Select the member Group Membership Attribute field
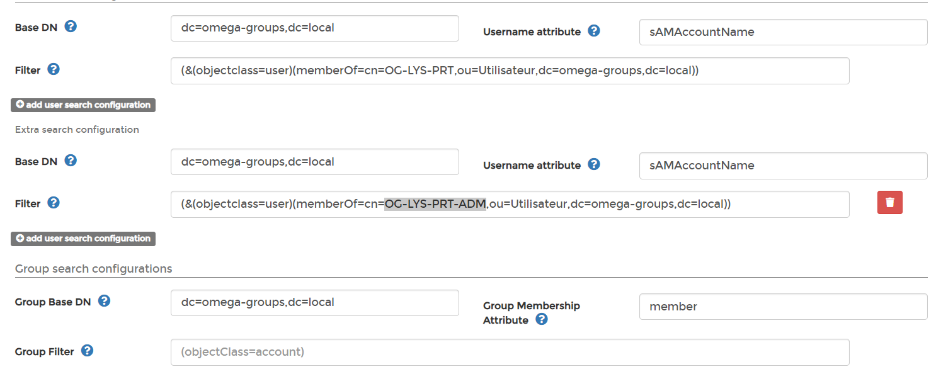936x374 pixels. pos(783,307)
